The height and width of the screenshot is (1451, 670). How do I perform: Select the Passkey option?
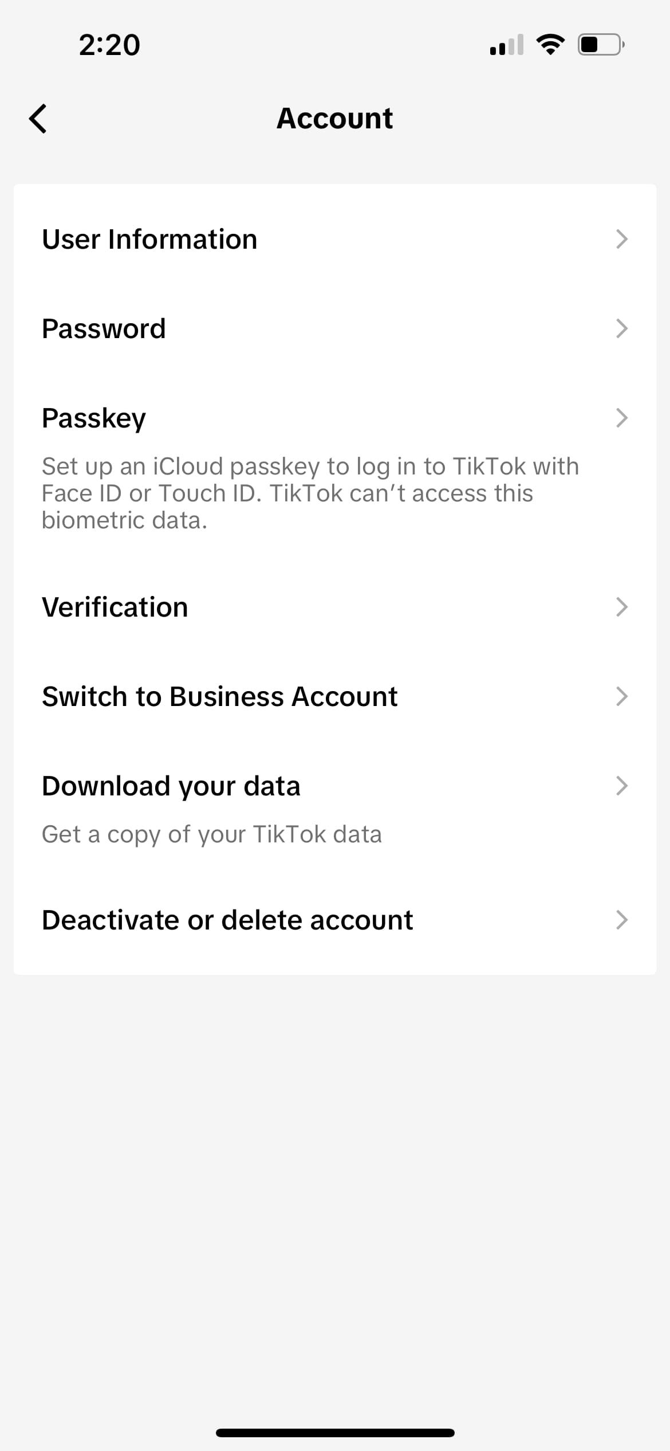pos(94,418)
